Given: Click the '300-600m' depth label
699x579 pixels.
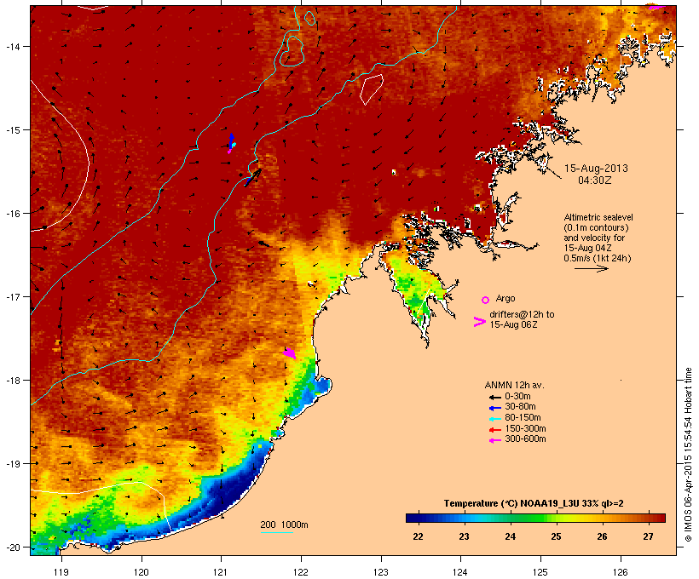Looking at the screenshot, I should pyautogui.click(x=526, y=439).
